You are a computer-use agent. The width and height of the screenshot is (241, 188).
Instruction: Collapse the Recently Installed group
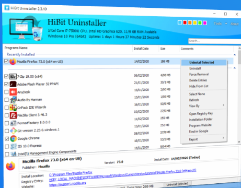[235, 55]
